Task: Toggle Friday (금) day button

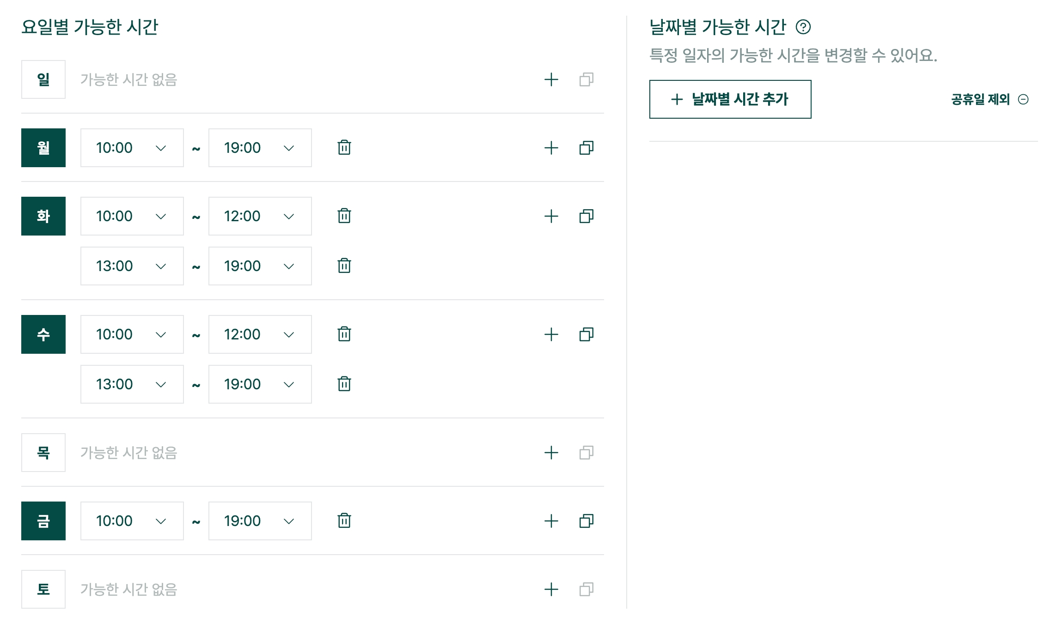Action: pyautogui.click(x=43, y=521)
